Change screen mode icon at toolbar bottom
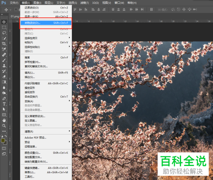Screen dimensions: 213x180 (4, 154)
